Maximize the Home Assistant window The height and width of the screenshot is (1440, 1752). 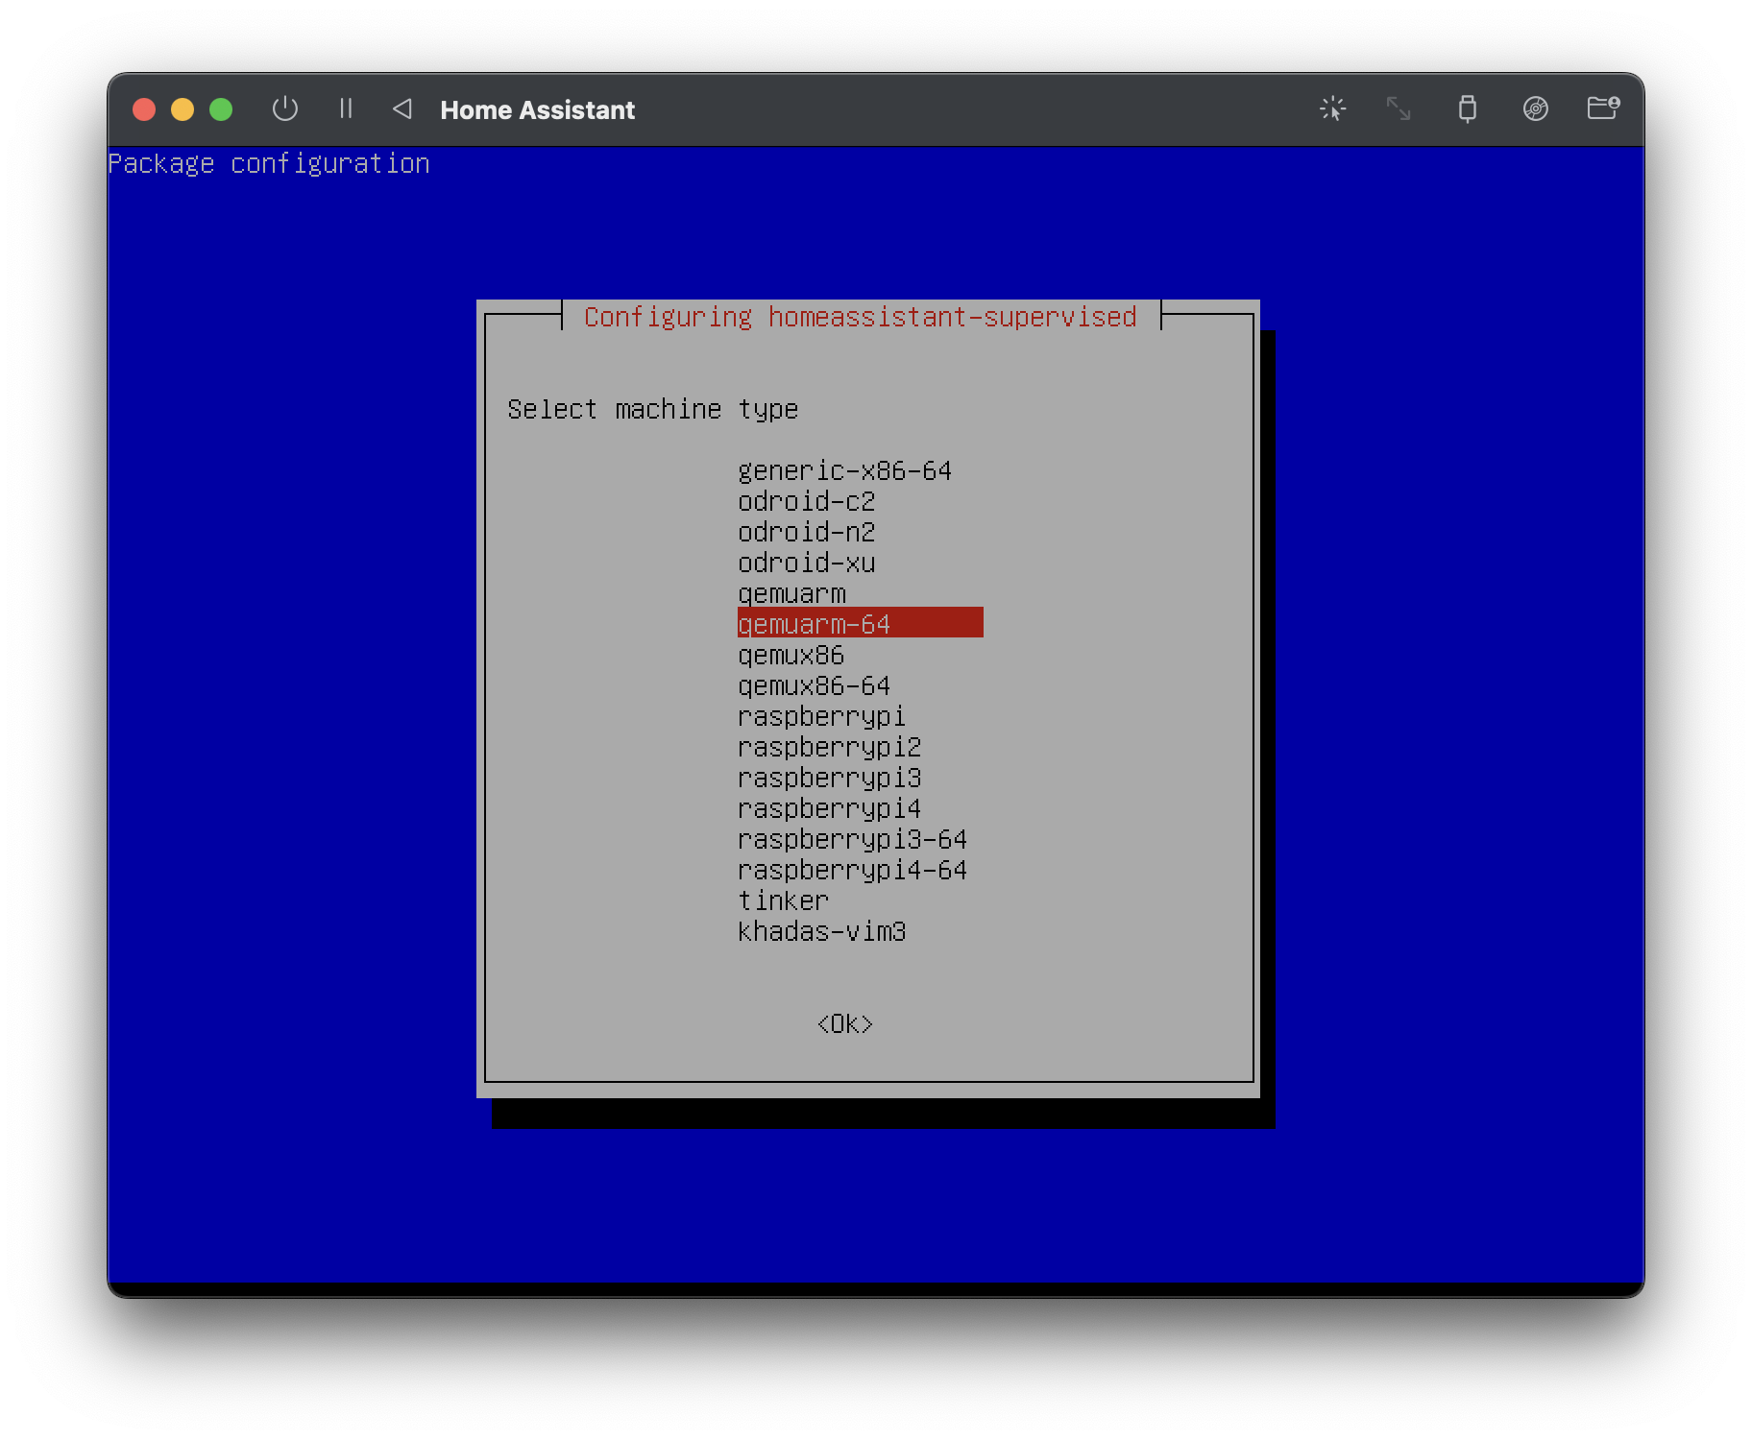(x=221, y=109)
